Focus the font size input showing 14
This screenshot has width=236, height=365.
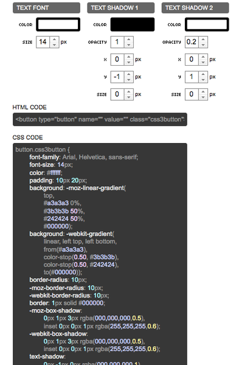point(43,42)
